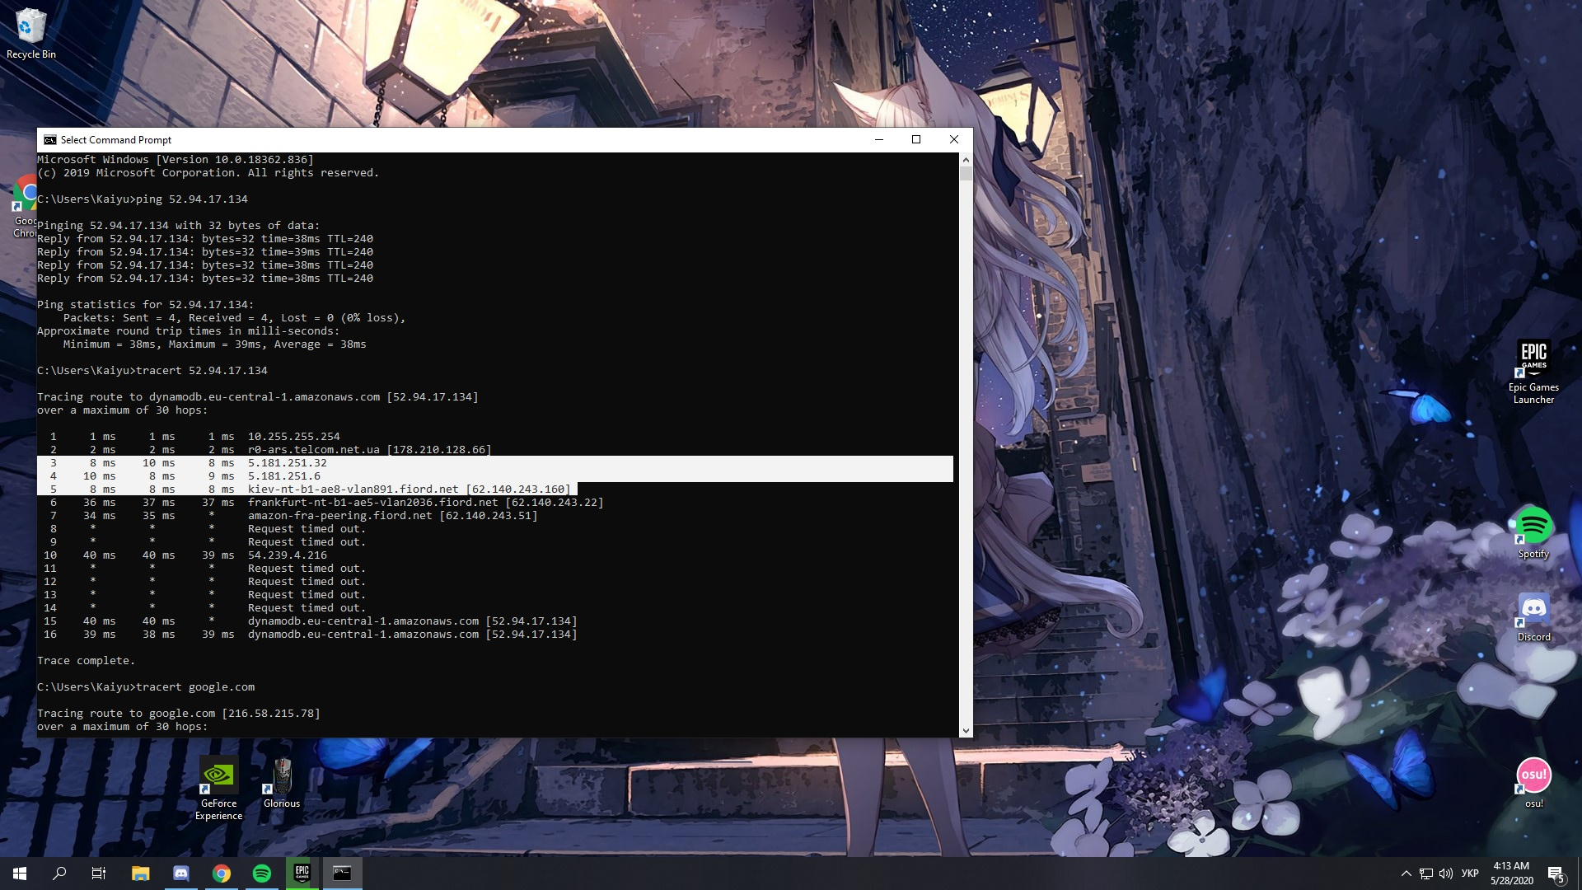Click 'Trace complete.' line
1582x890 pixels.
coord(86,661)
